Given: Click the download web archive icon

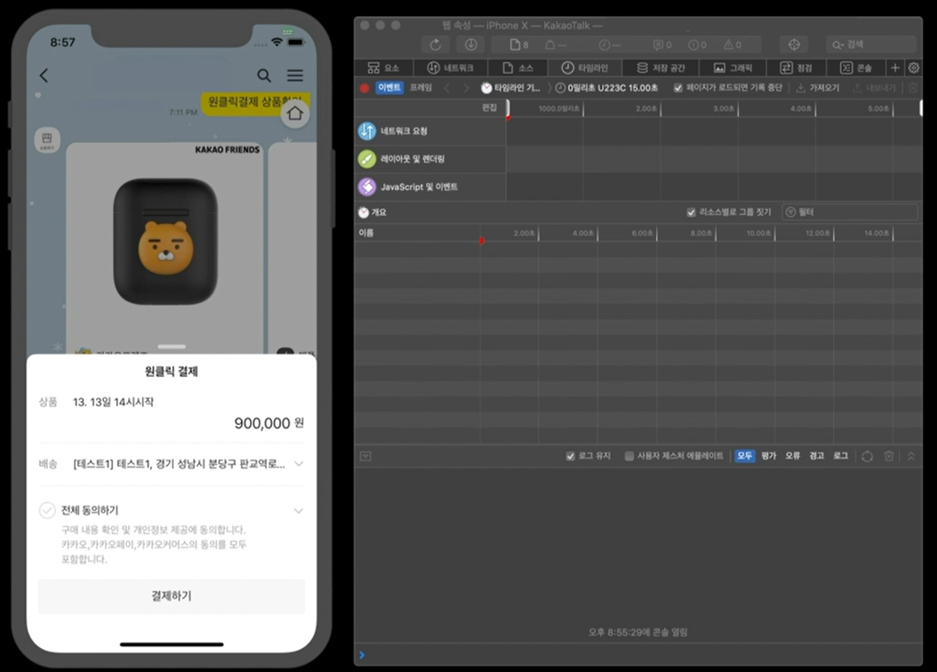Looking at the screenshot, I should 471,44.
